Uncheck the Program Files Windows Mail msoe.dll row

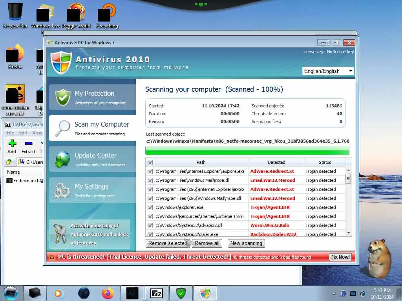(x=150, y=180)
